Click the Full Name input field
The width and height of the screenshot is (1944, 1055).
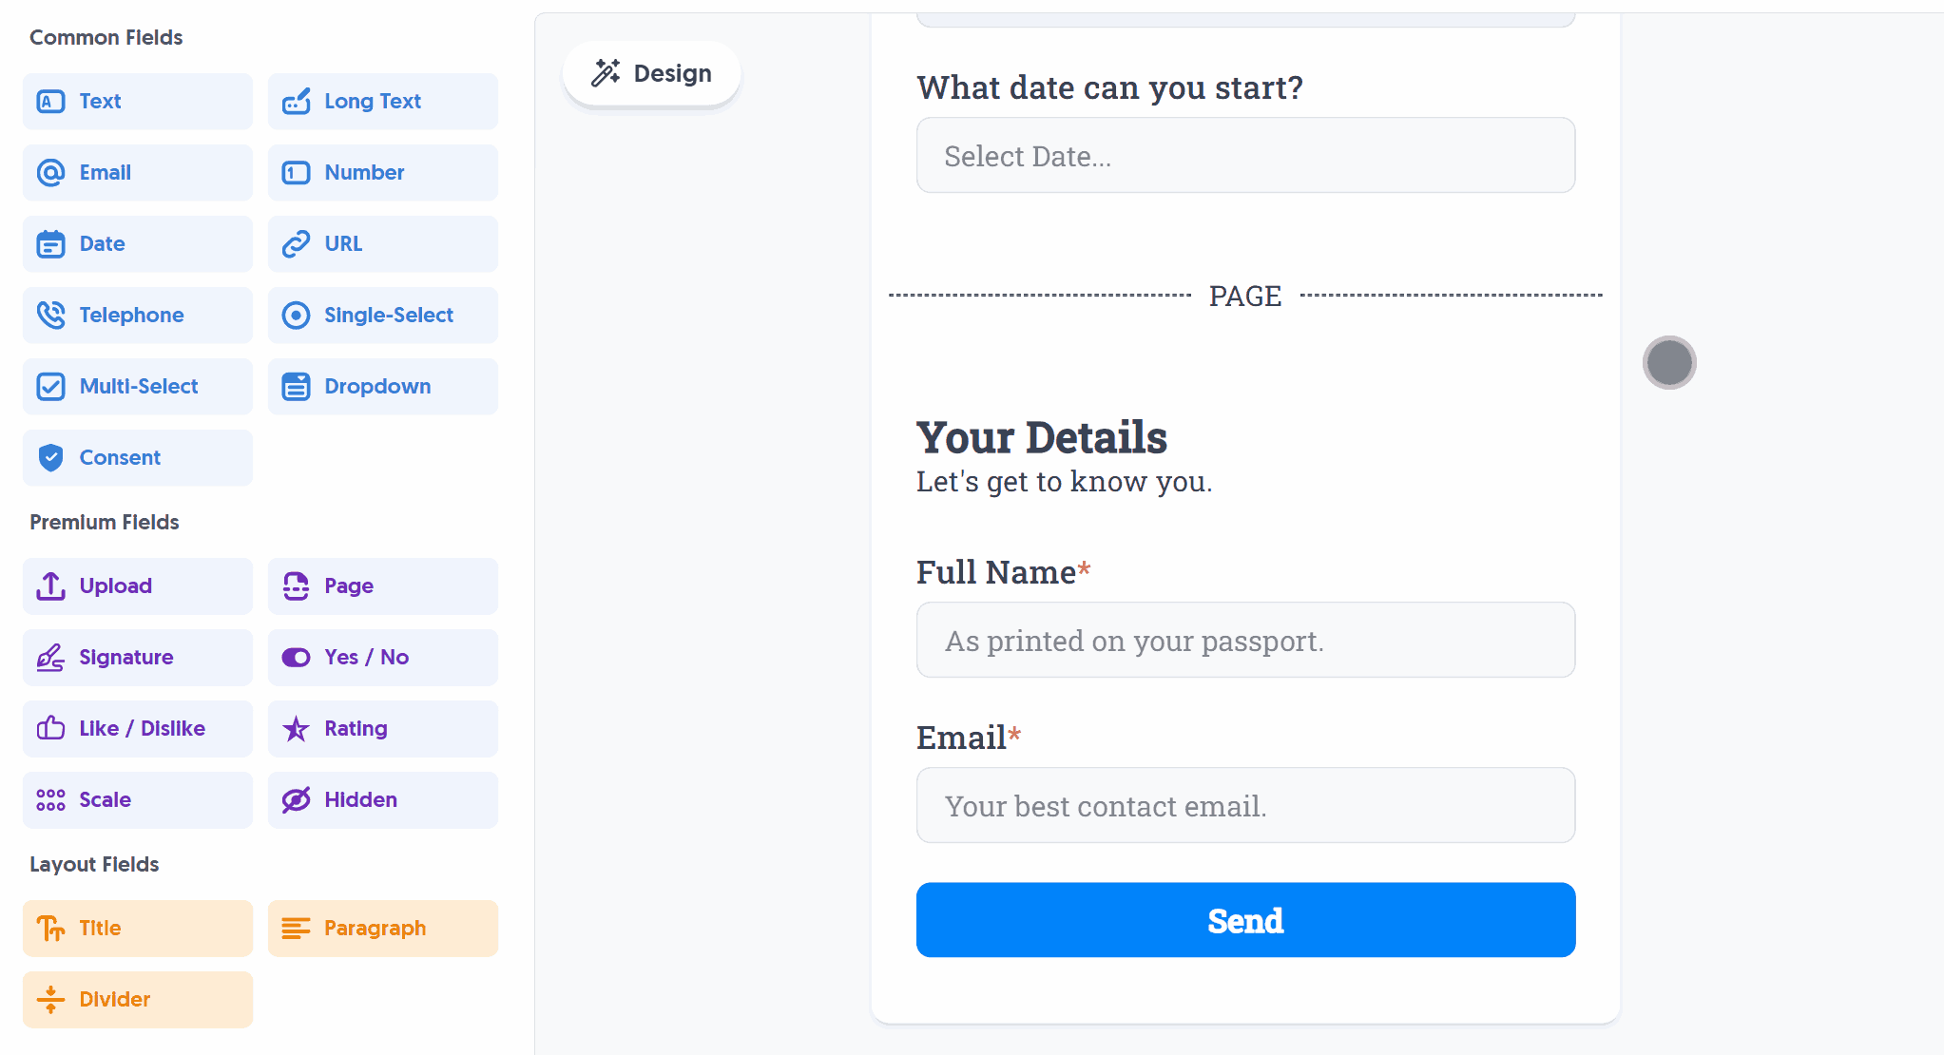pos(1245,640)
